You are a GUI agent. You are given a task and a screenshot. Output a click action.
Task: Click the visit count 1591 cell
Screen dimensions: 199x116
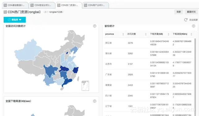point(130,106)
